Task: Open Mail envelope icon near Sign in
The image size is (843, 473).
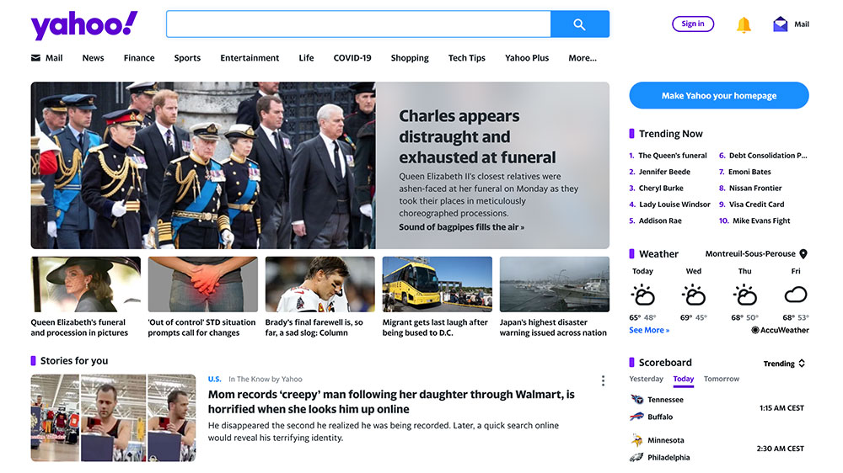Action: [x=780, y=24]
